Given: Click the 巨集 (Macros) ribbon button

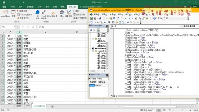Looking at the screenshot, I should click(x=13, y=13).
